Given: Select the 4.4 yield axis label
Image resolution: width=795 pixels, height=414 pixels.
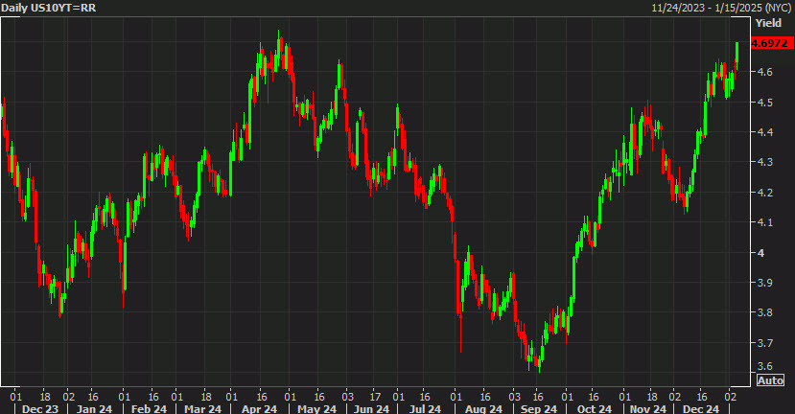Looking at the screenshot, I should tap(764, 132).
